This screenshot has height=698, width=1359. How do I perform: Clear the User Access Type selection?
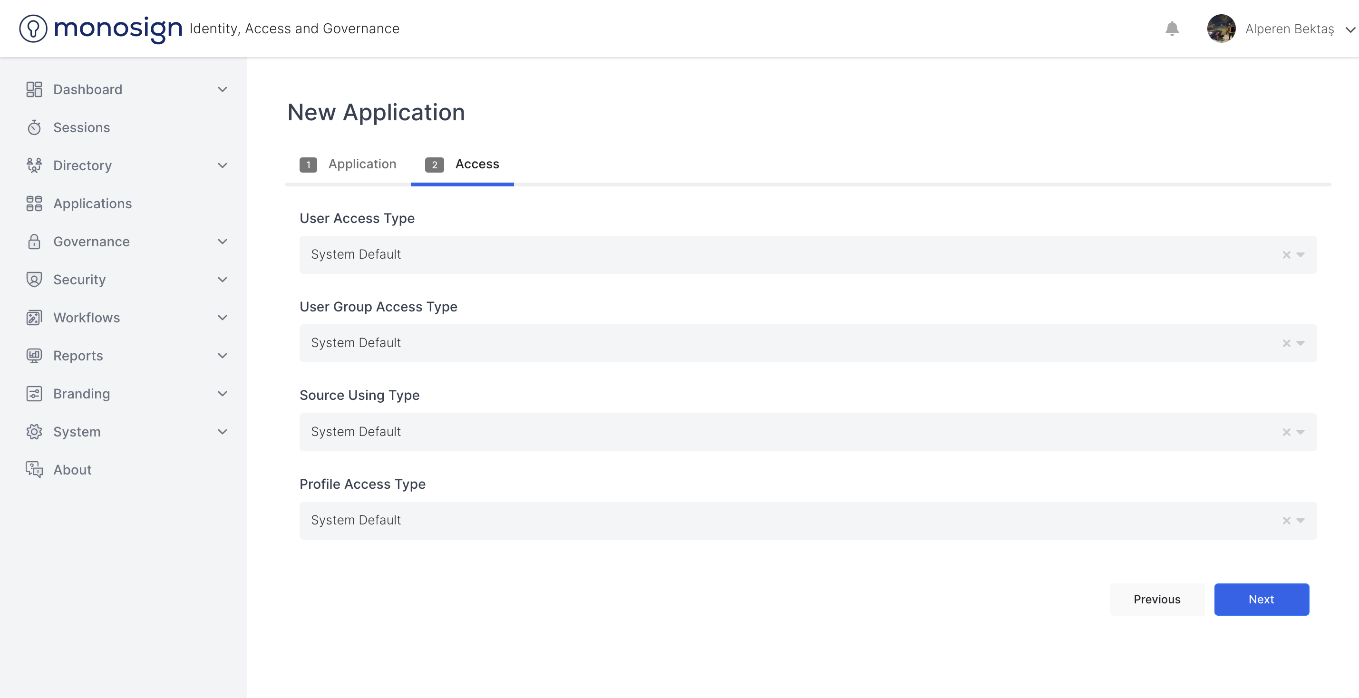point(1286,255)
